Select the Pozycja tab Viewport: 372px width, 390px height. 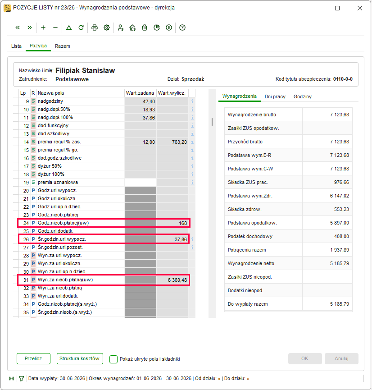click(x=38, y=46)
